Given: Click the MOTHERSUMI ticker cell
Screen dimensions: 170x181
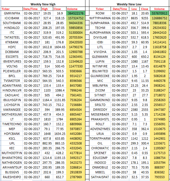Looking at the screenshot, I should (12, 114).
